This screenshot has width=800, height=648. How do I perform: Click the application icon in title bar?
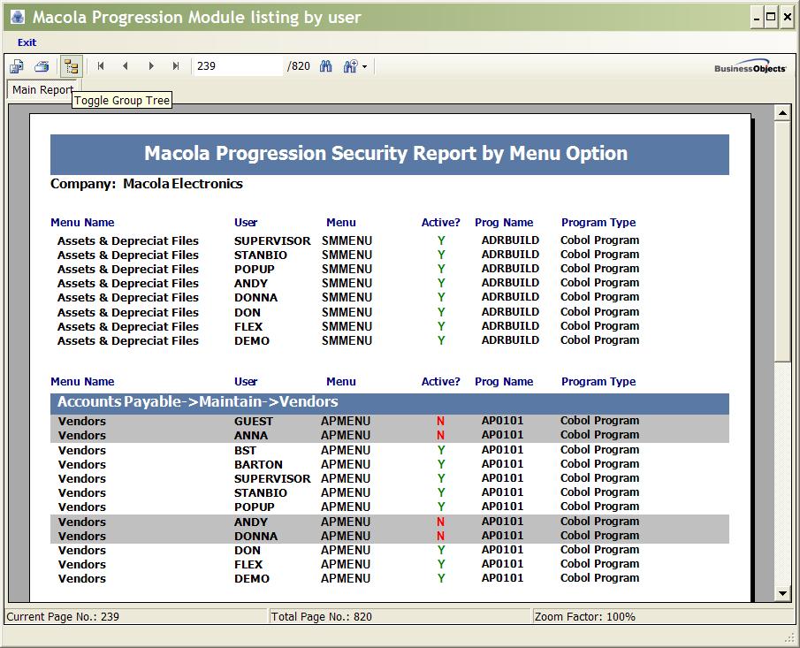point(18,18)
